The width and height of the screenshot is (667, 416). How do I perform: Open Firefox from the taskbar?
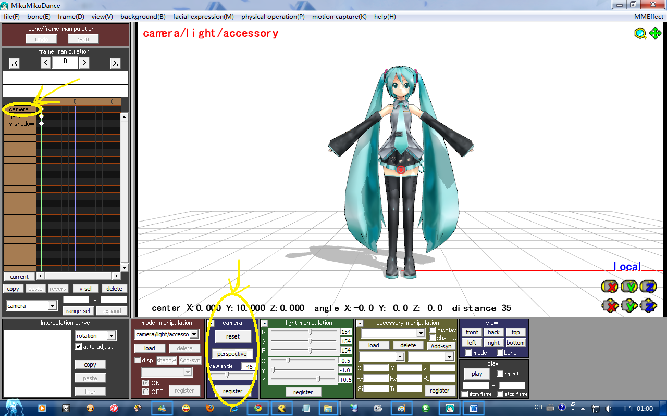210,408
